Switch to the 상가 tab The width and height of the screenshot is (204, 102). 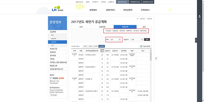coord(144,27)
